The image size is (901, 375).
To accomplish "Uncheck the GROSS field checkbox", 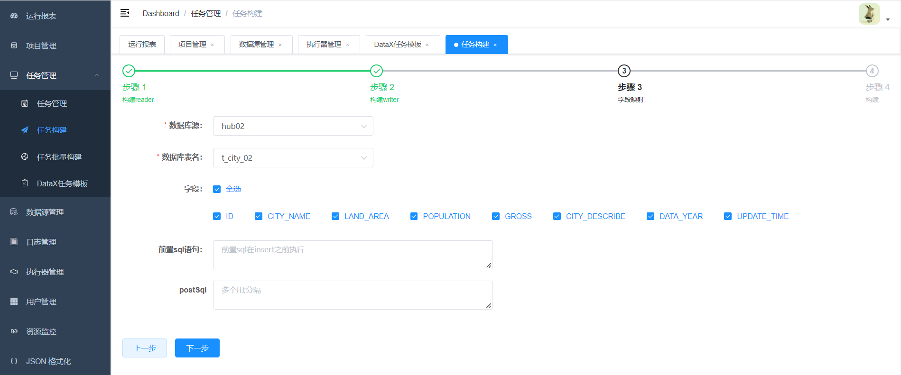I will point(496,216).
